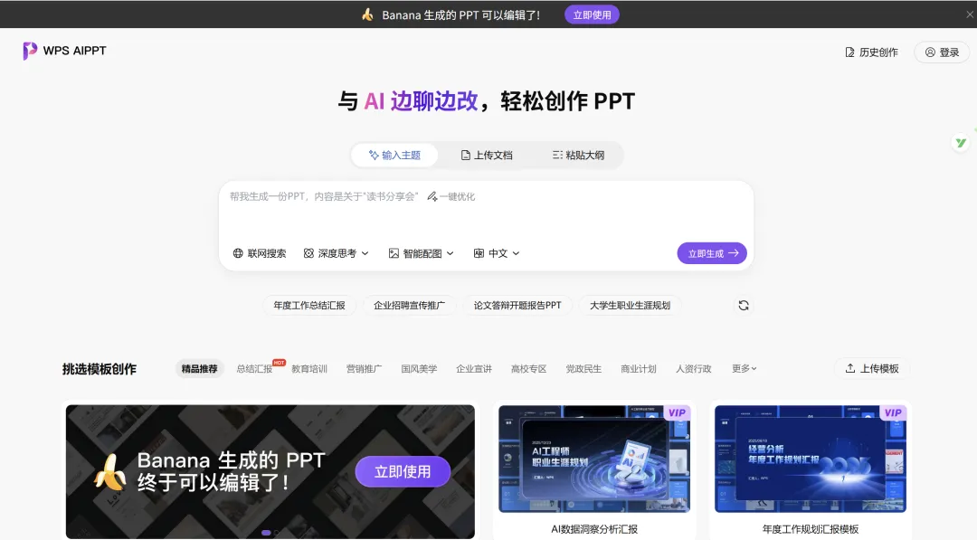
Task: Open the 年度工作规划汇报 template thumbnail
Action: click(810, 459)
